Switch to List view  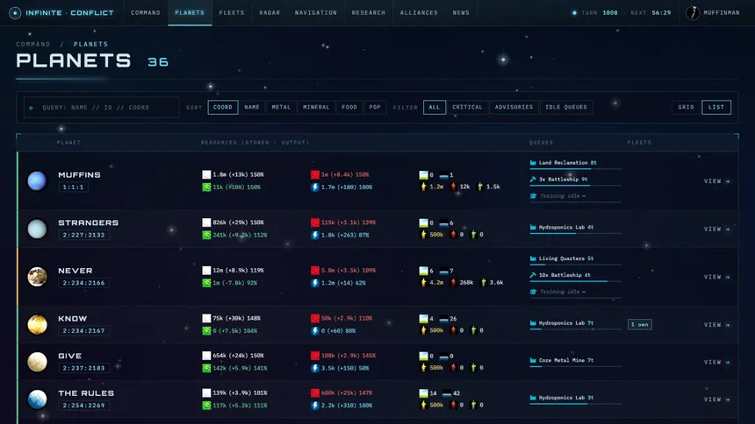point(716,107)
